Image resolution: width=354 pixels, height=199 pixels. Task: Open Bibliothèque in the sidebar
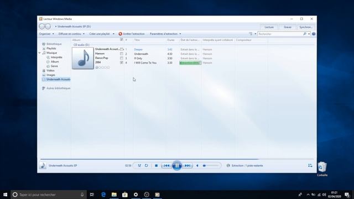tap(54, 44)
